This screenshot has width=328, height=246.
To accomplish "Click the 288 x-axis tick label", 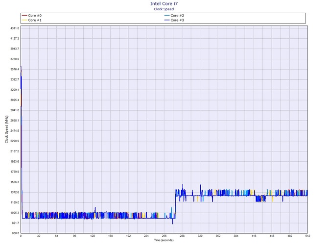I will [182, 236].
